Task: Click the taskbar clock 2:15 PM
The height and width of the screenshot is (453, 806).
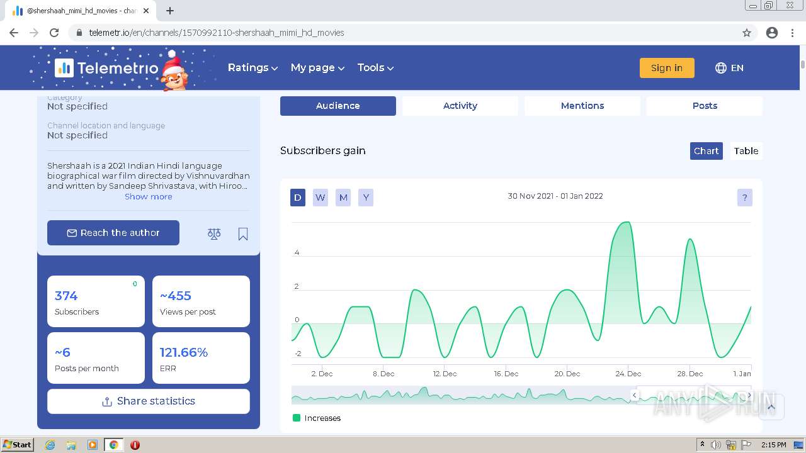Action: point(773,445)
